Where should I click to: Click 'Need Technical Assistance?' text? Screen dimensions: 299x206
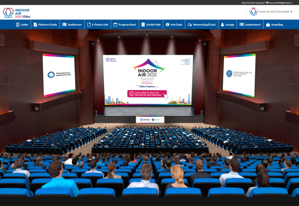pos(253,3)
